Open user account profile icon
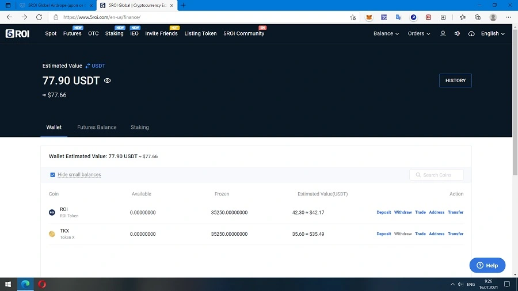This screenshot has width=518, height=291. coord(443,33)
